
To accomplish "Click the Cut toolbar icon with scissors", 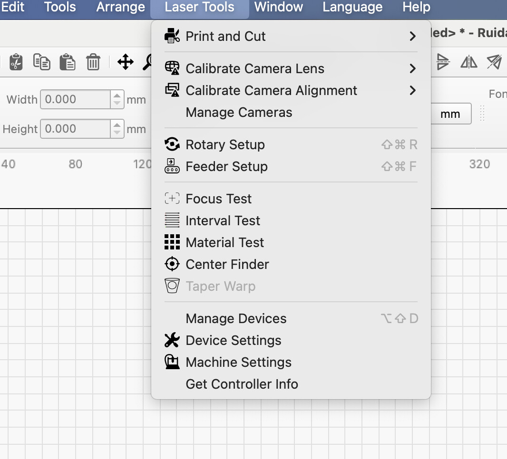I will pyautogui.click(x=16, y=62).
